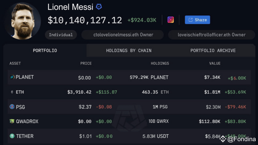Click the green Tether icon

[12, 136]
